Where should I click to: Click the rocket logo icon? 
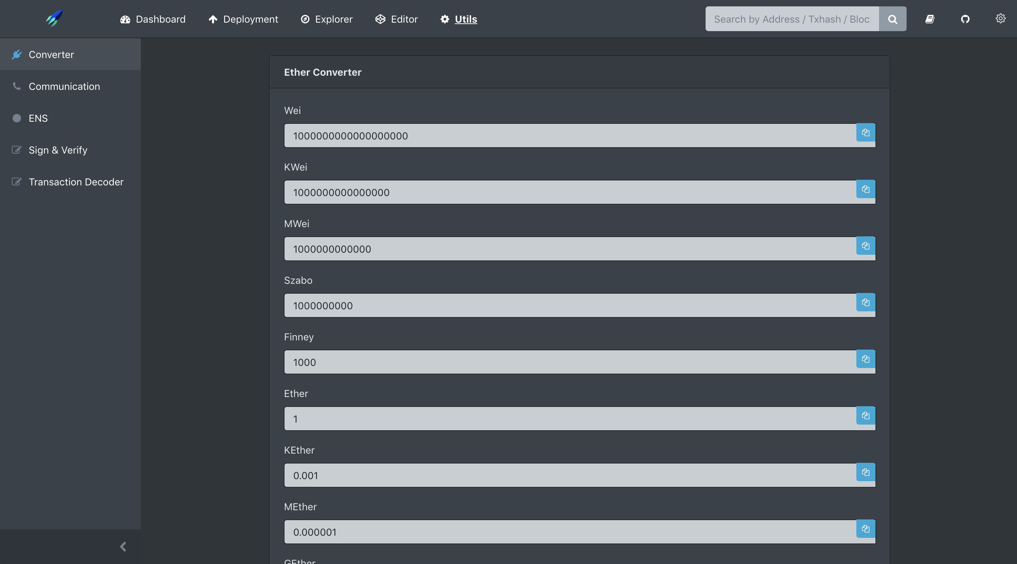pyautogui.click(x=54, y=18)
